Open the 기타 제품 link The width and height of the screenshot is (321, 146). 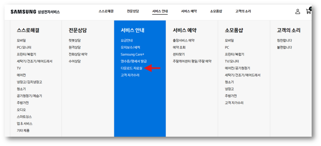[23, 130]
